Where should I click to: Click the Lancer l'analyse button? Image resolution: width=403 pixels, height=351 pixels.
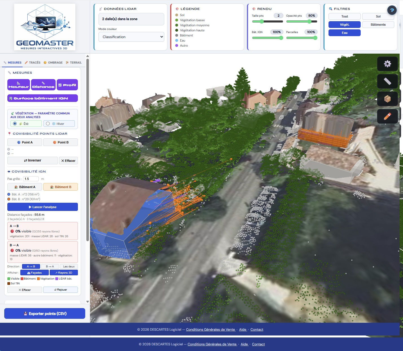click(42, 207)
